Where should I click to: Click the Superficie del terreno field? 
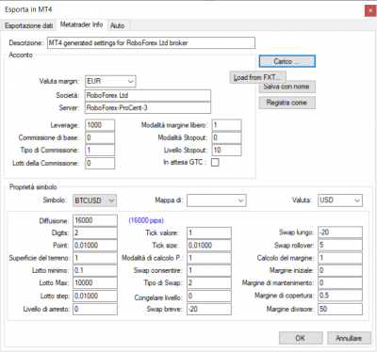(x=95, y=258)
